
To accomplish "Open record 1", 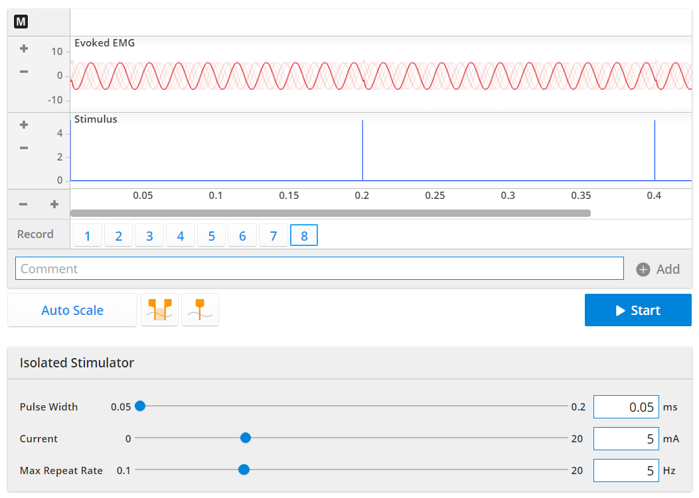I will tap(87, 235).
